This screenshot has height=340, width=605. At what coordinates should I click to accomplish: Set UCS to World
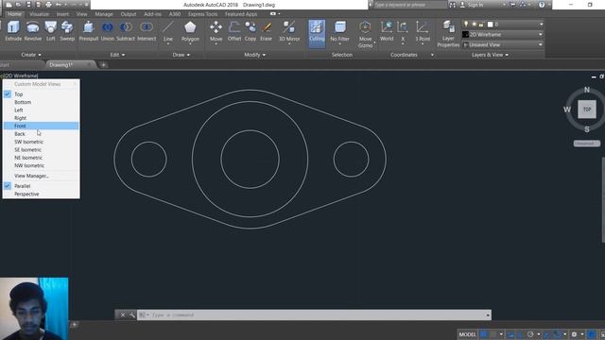point(387,31)
